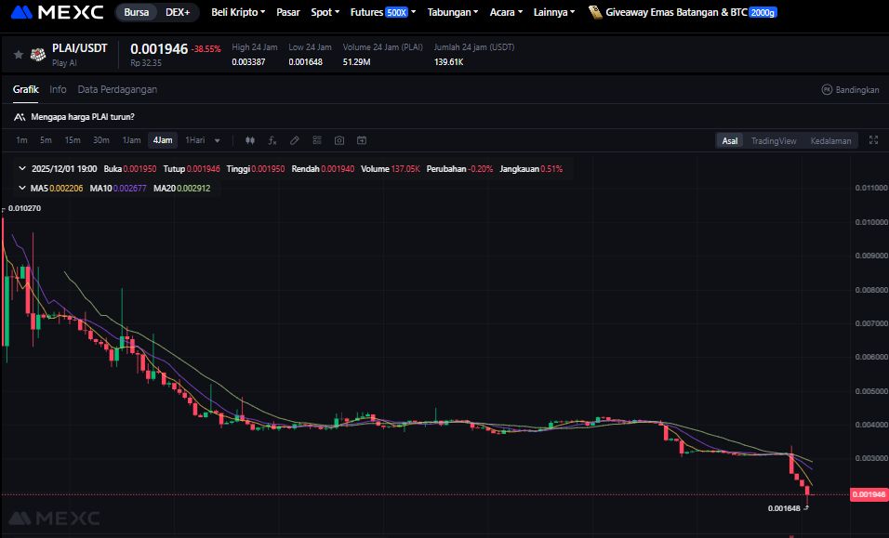Collapse the MA indicator legend row
The image size is (889, 538).
pyautogui.click(x=21, y=188)
